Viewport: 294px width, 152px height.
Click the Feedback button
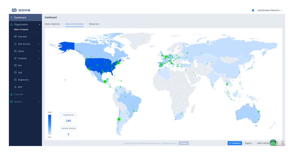click(x=235, y=143)
